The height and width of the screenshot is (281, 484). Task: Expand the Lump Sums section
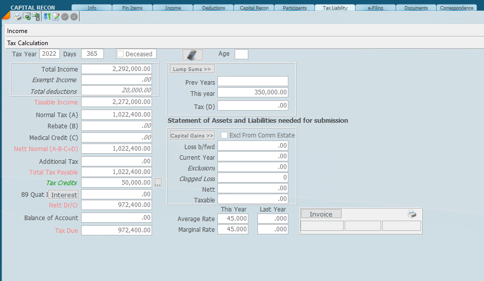(x=192, y=69)
